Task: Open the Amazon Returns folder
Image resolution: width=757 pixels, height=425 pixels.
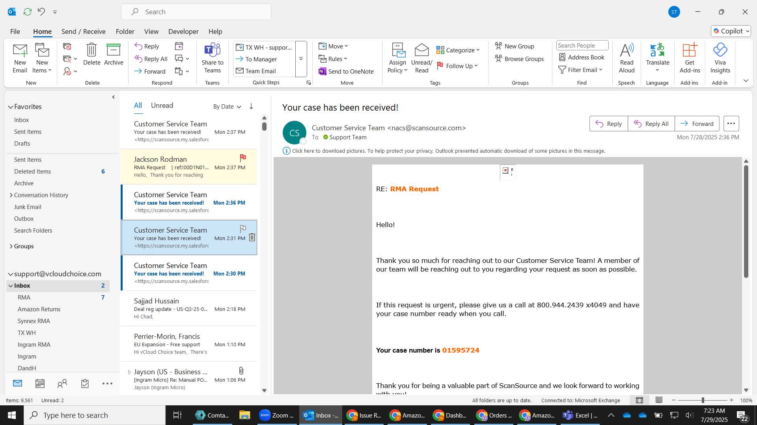Action: [39, 309]
